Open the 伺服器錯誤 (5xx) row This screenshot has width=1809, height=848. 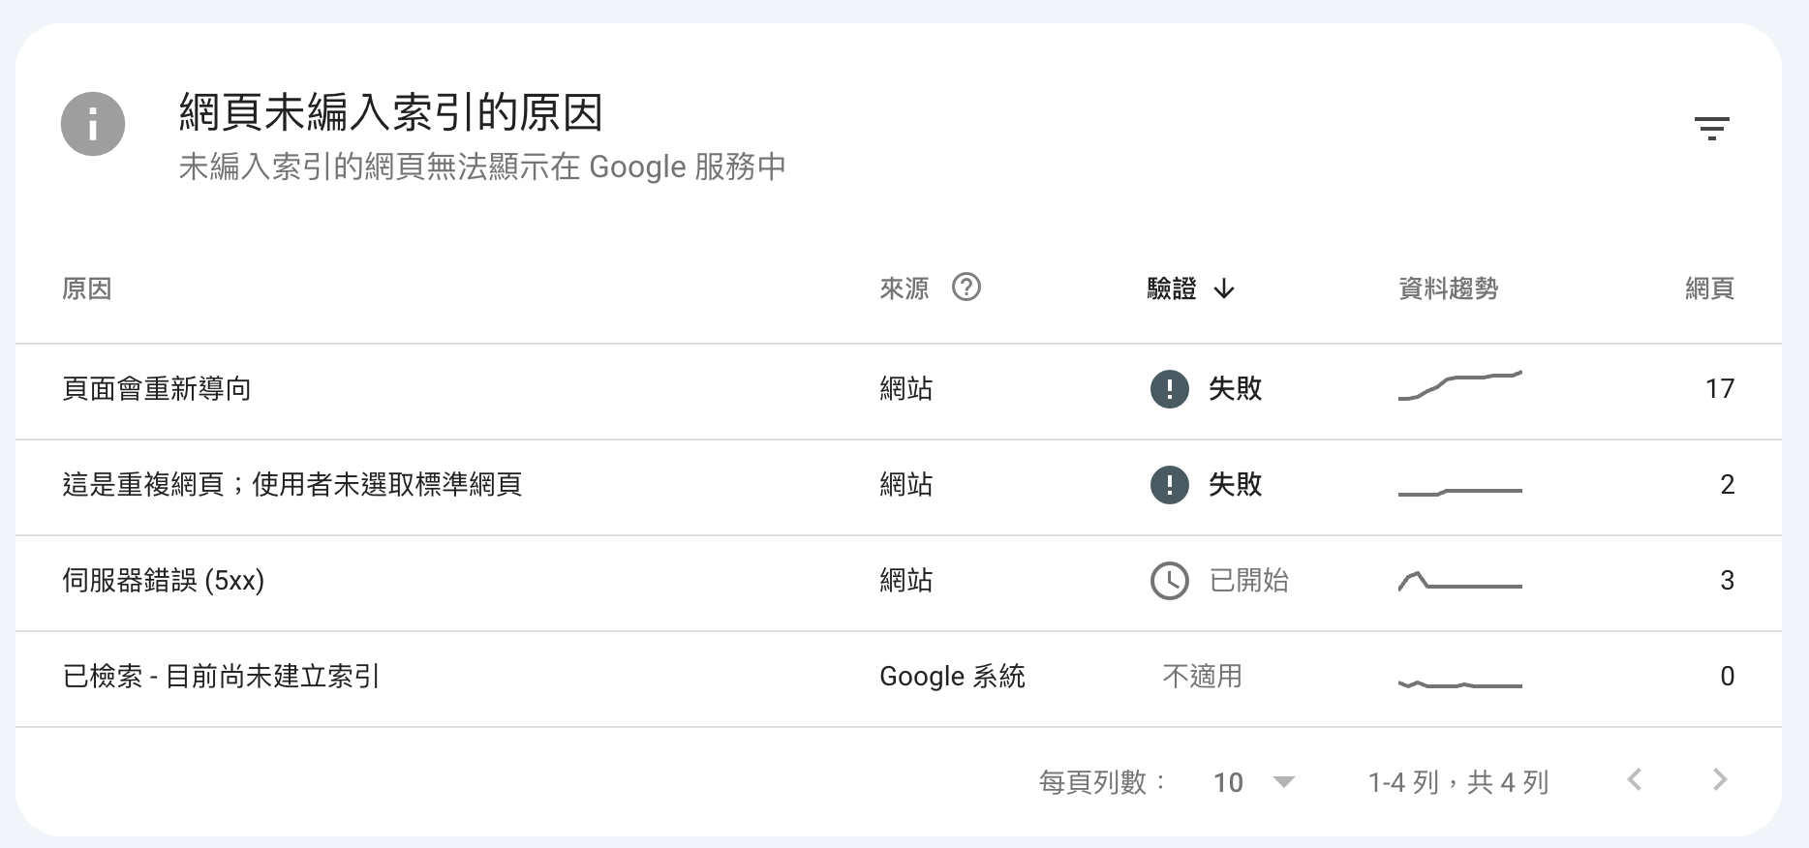163,581
